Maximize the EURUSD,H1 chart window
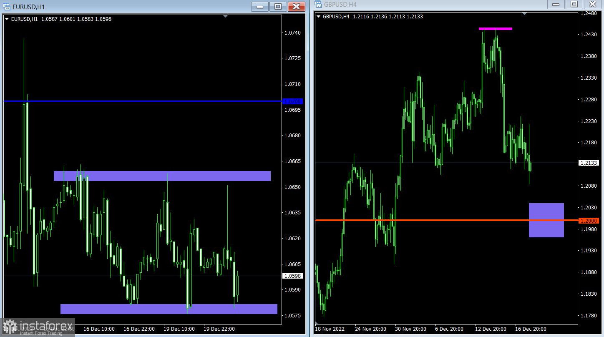The width and height of the screenshot is (604, 337). click(278, 7)
